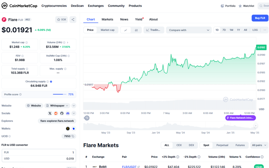Open the Exchanges menu
The image size is (269, 168).
[96, 6]
